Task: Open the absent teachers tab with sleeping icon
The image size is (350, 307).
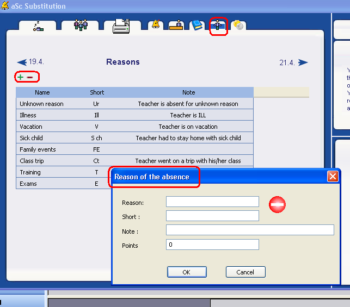Action: pyautogui.click(x=38, y=26)
